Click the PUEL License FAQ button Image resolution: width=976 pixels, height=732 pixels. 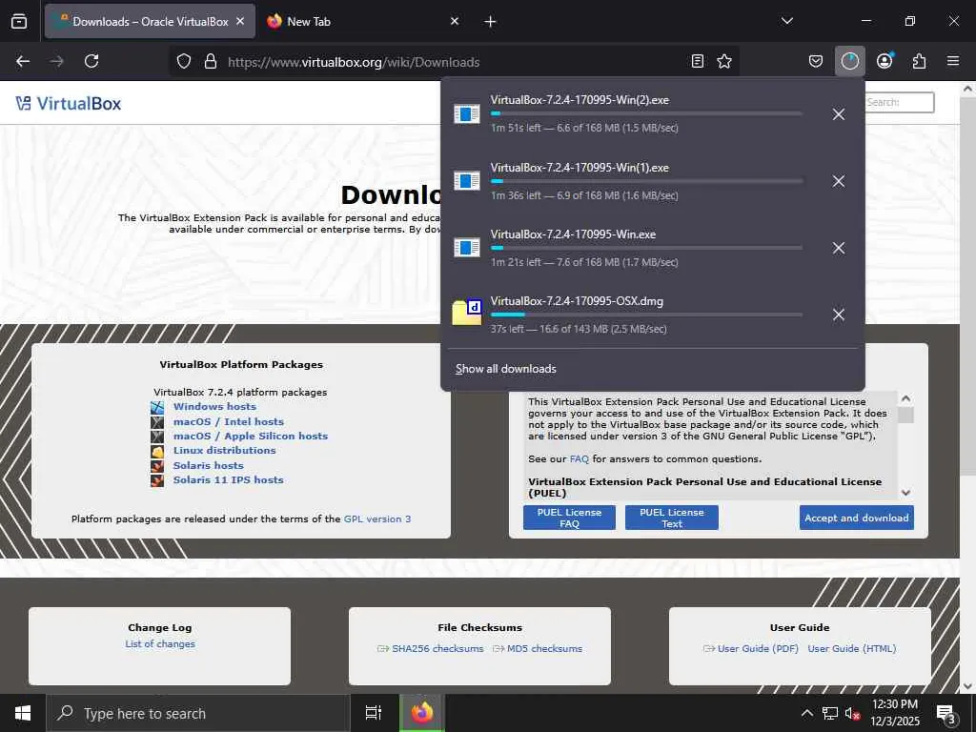click(x=569, y=518)
